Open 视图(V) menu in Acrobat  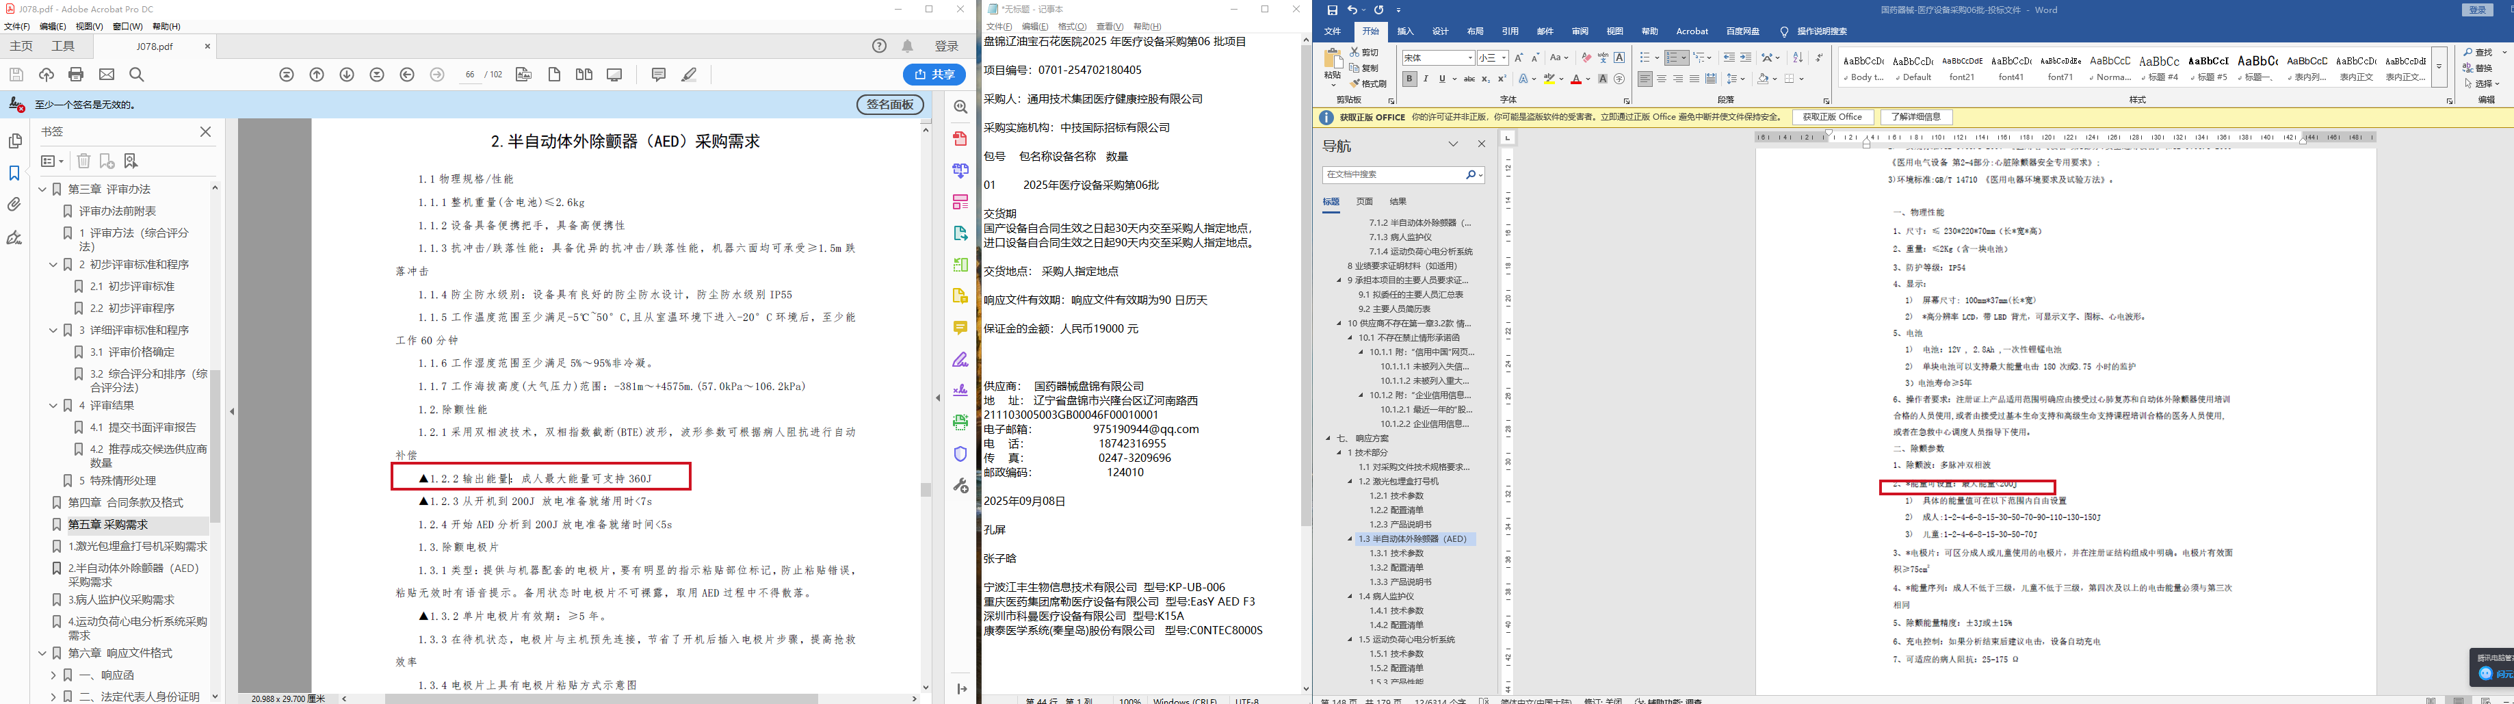pos(89,27)
